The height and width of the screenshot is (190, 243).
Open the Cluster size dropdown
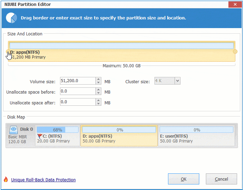pyautogui.click(x=178, y=81)
